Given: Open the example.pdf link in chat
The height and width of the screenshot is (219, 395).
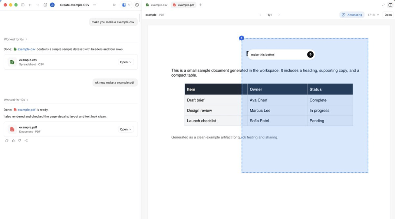Looking at the screenshot, I should (x=26, y=110).
